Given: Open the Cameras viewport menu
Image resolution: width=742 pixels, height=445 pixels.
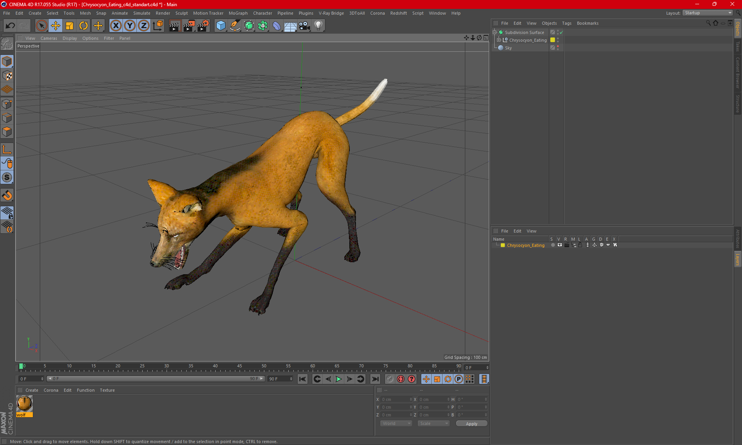Looking at the screenshot, I should click(49, 38).
